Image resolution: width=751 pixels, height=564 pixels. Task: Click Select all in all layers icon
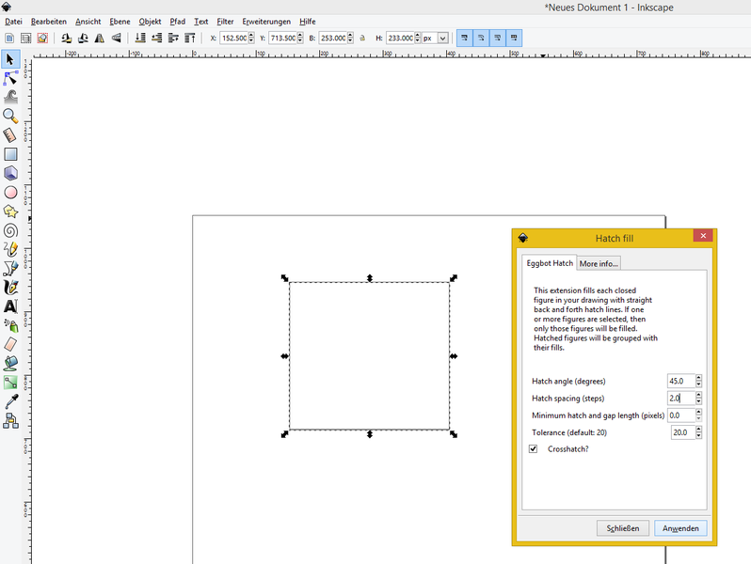pyautogui.click(x=25, y=39)
